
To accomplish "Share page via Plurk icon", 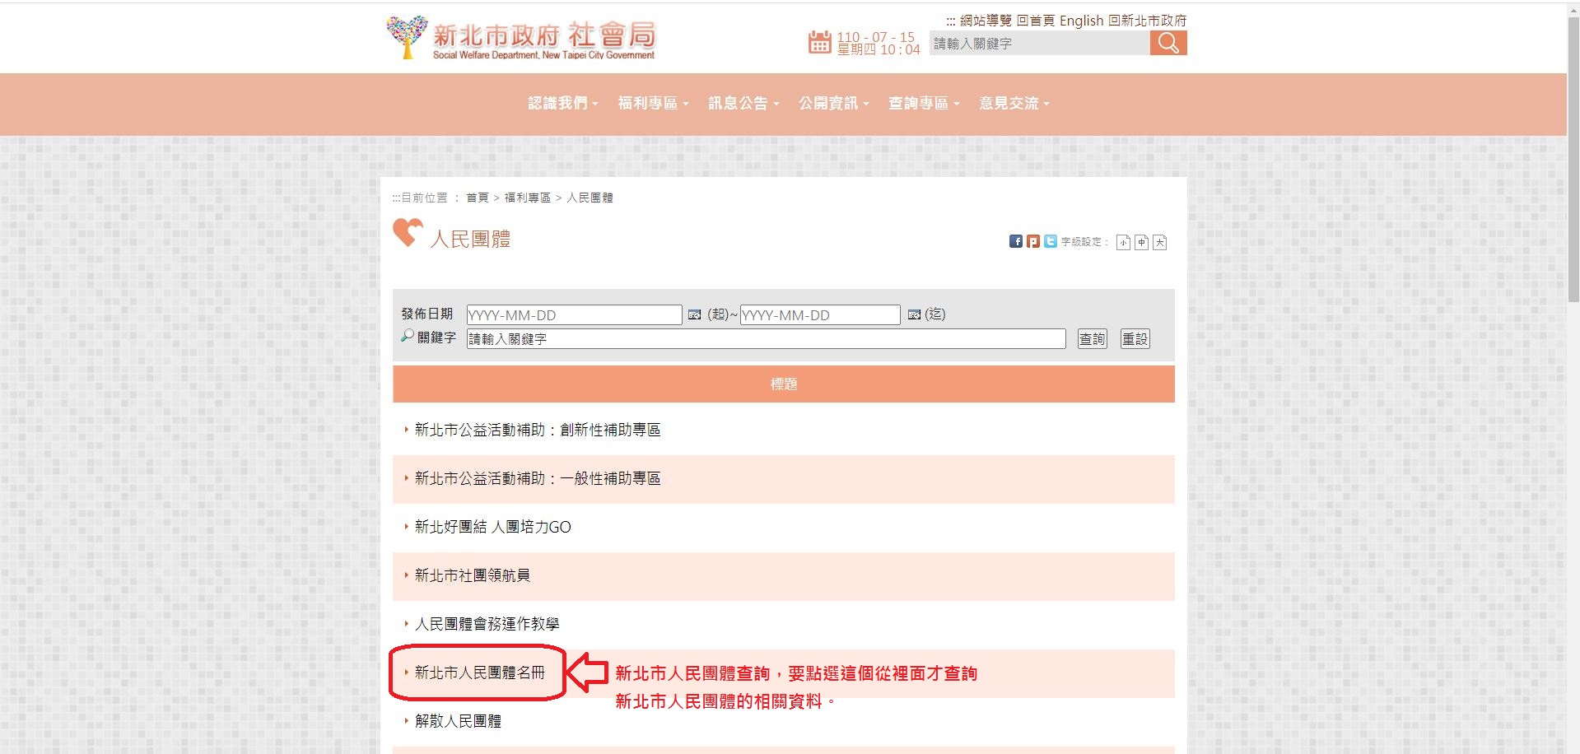I will coord(1033,241).
